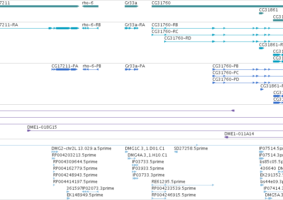Click the RP004246915.5prime alignment glyph
283x200 pixels.
pyautogui.click(x=159, y=198)
